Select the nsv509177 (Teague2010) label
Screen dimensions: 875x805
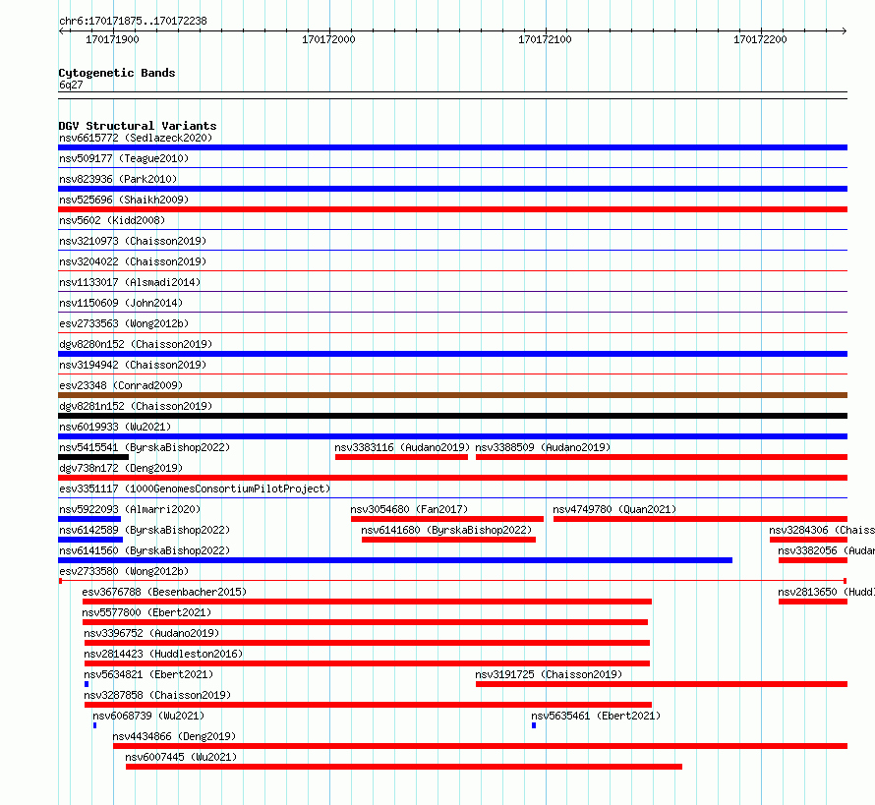click(124, 158)
